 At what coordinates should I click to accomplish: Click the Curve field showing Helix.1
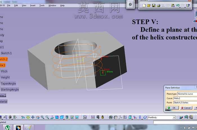tap(185, 98)
